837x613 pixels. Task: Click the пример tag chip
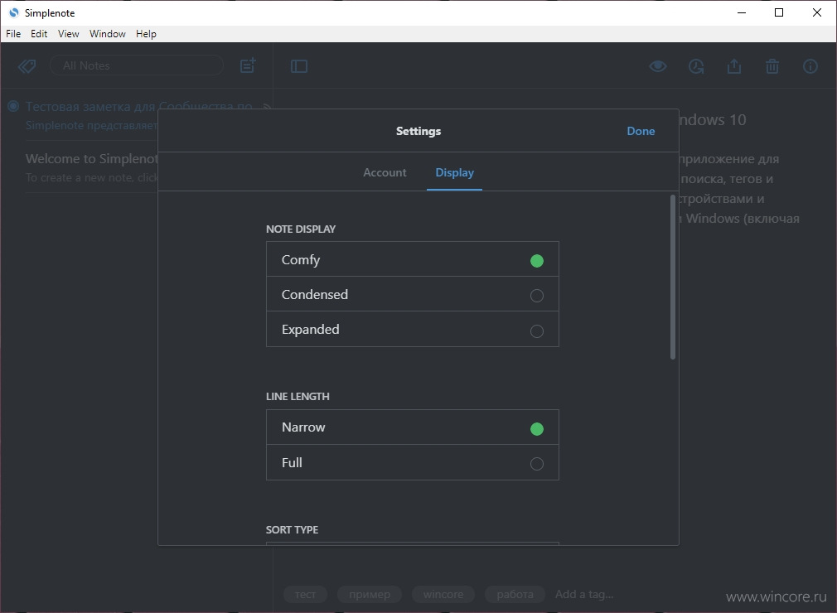pos(370,594)
